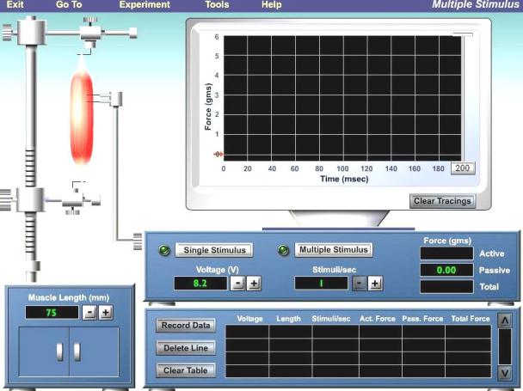Click the Active force display box
The width and height of the screenshot is (523, 391).
[446, 254]
